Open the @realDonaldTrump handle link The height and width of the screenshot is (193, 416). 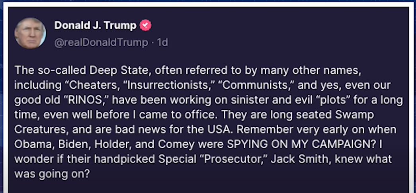point(101,42)
